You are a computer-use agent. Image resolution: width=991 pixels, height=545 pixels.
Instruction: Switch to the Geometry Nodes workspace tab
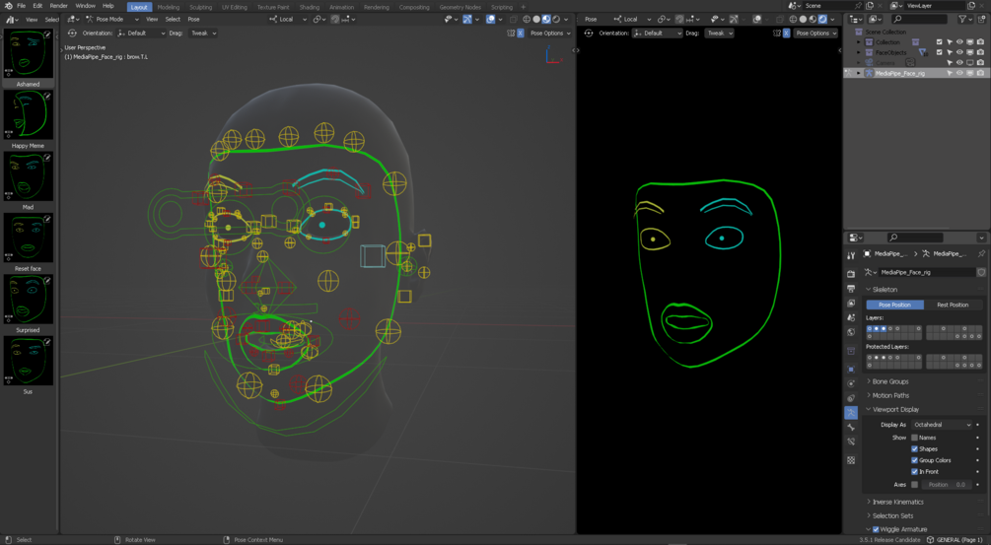click(460, 7)
